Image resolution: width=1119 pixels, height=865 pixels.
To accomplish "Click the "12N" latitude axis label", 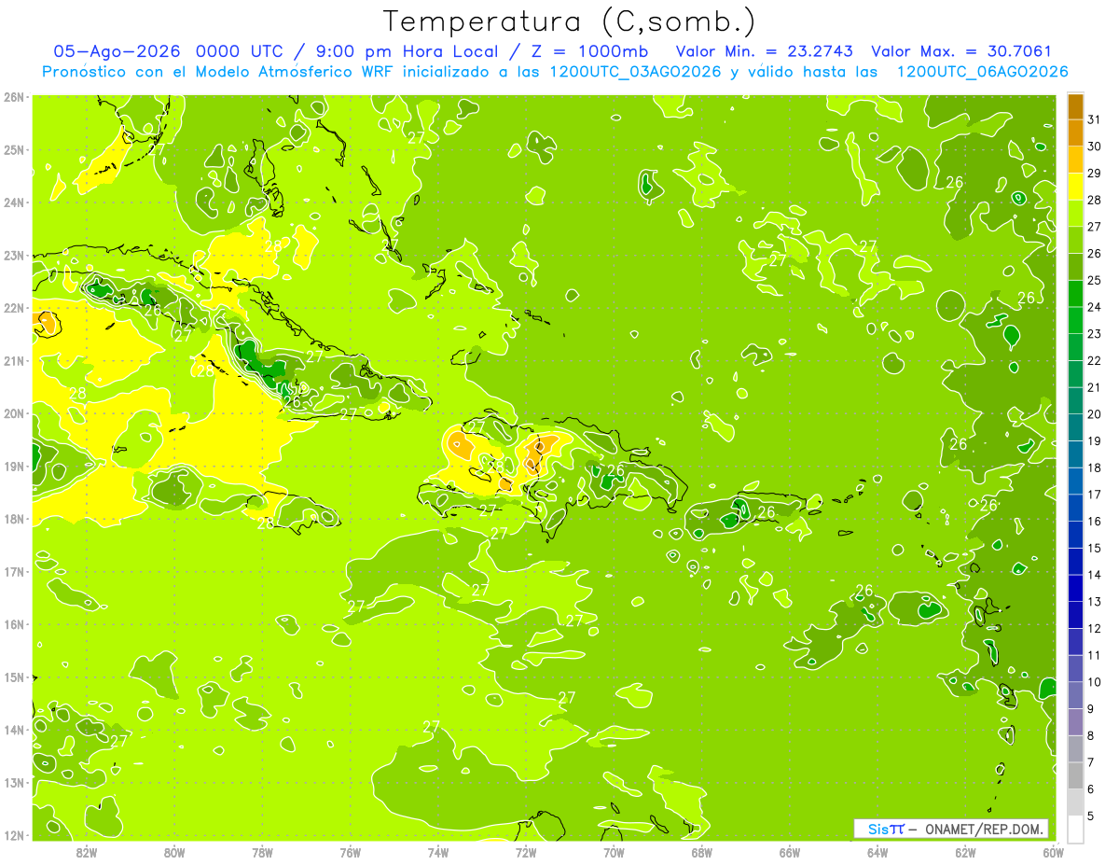I will click(x=15, y=835).
